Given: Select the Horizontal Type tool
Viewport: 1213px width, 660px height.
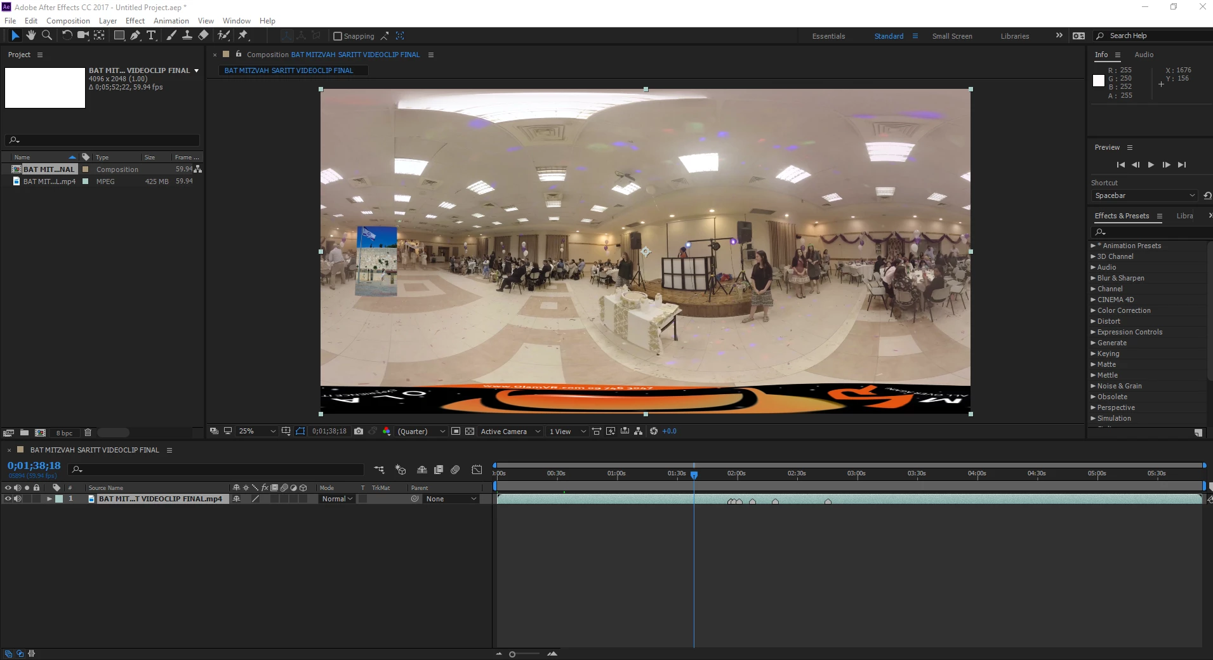Looking at the screenshot, I should pos(151,36).
